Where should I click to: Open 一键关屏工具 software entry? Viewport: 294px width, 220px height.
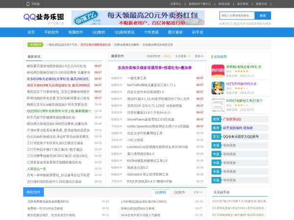(137, 78)
